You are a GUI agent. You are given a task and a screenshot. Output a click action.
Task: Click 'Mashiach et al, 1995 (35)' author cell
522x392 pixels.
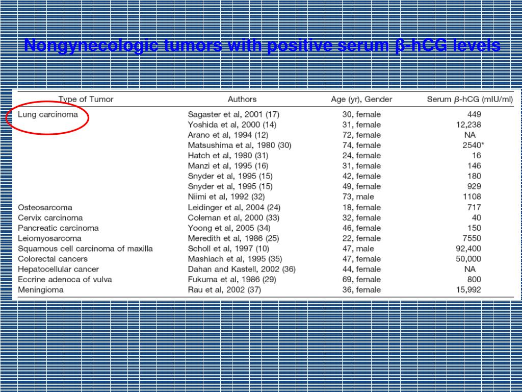[x=235, y=259]
